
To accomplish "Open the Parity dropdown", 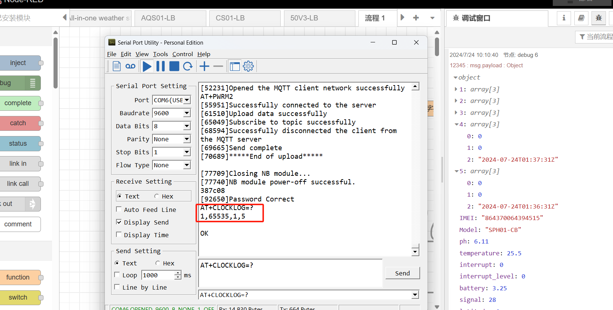I will pos(187,139).
